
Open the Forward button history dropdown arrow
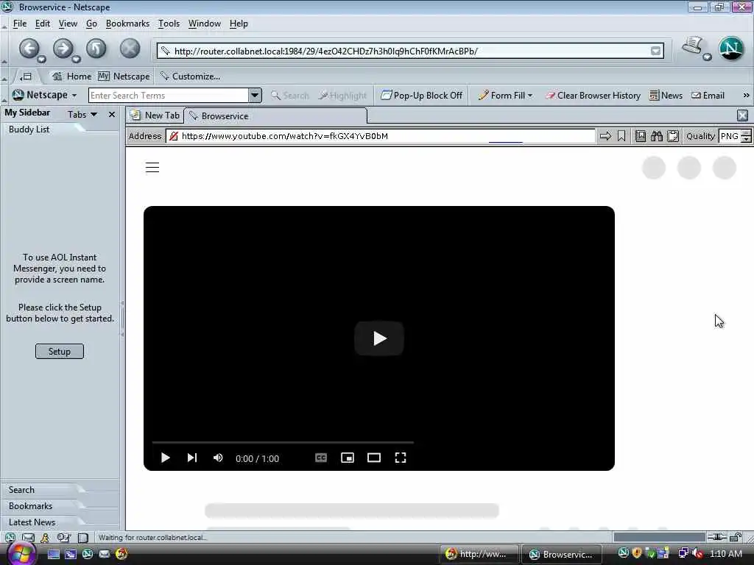[76, 59]
